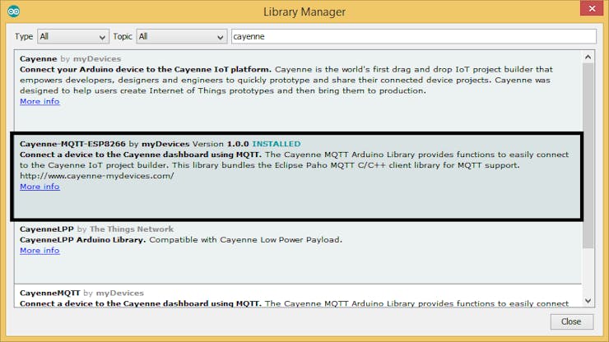Click the Close button
The width and height of the screenshot is (609, 342).
click(571, 321)
